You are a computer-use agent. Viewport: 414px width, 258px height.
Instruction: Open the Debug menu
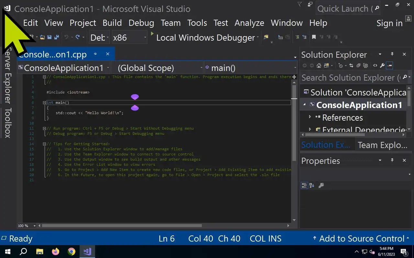(x=141, y=23)
